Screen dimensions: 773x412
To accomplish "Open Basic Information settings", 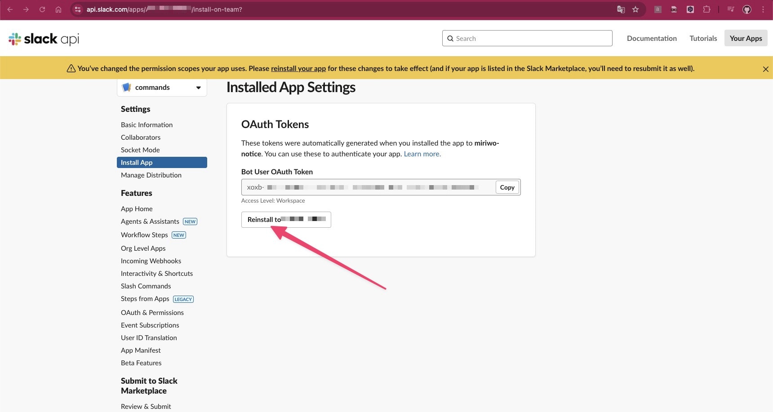I will coord(147,125).
